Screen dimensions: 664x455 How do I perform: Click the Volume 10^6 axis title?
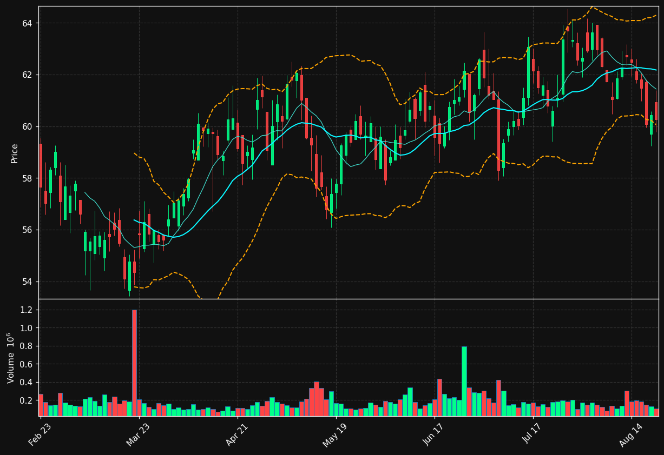pyautogui.click(x=11, y=358)
